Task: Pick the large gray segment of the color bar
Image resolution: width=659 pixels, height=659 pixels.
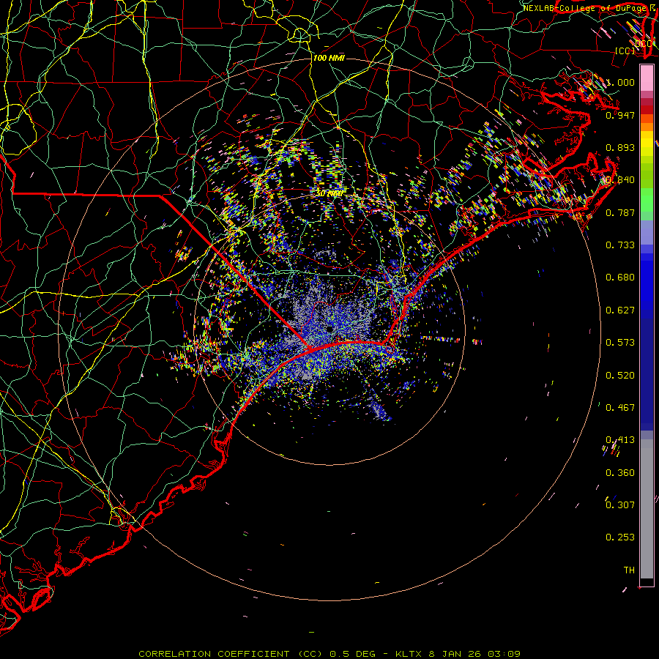Action: 647,513
